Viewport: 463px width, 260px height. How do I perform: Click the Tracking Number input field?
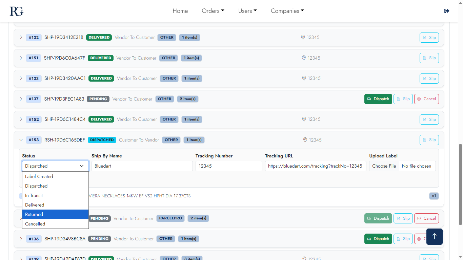coord(229,166)
